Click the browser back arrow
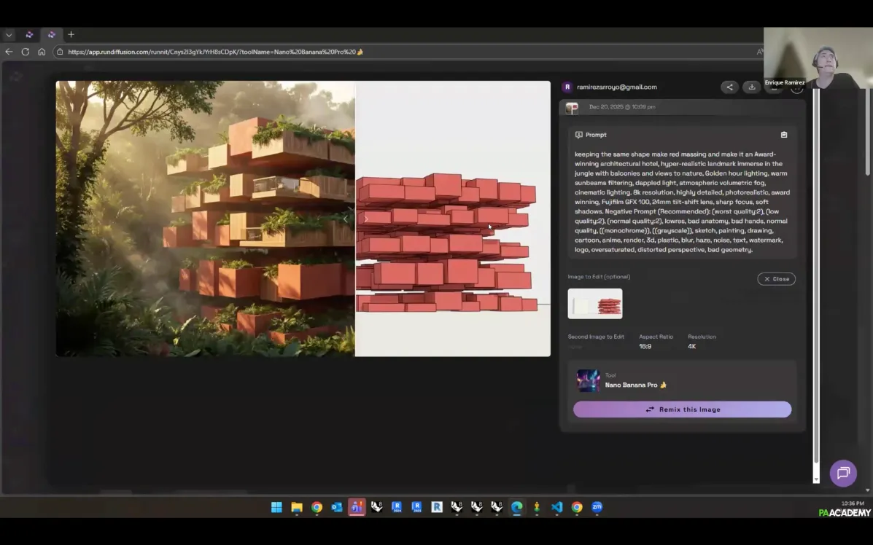 point(9,52)
